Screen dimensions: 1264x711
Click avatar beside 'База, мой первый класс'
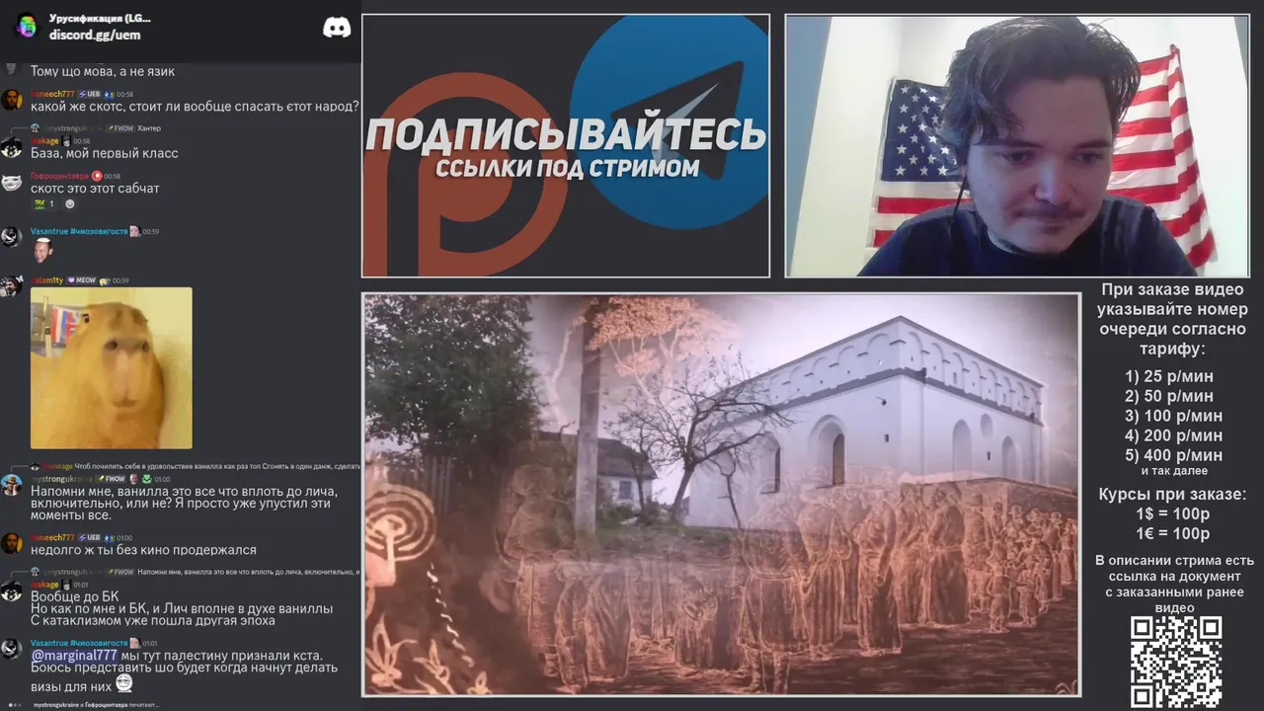[x=12, y=147]
